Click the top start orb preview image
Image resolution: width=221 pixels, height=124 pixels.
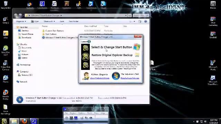pyautogui.click(x=85, y=48)
